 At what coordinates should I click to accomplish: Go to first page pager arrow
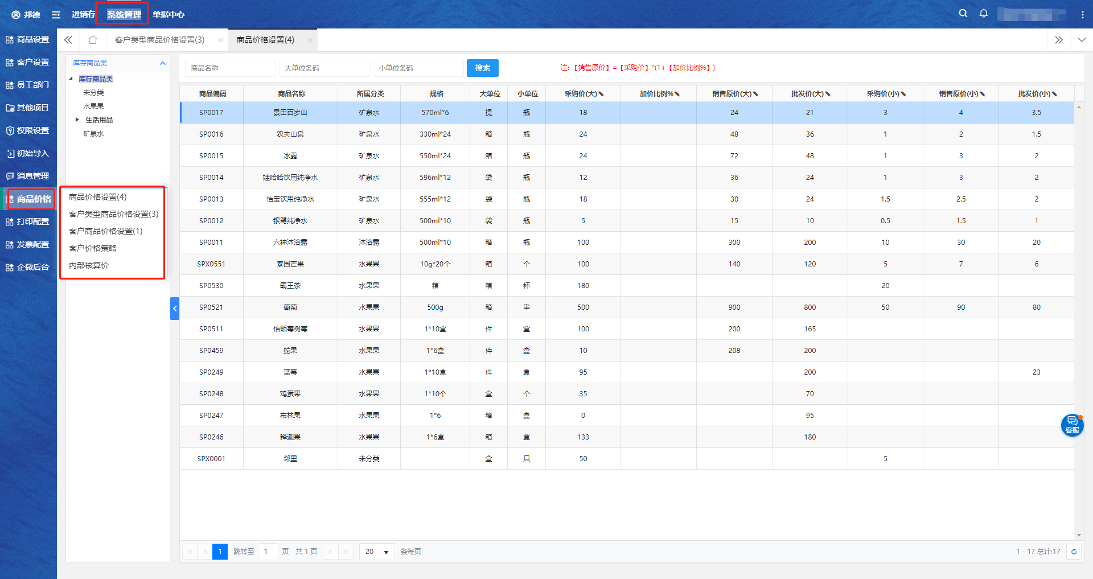click(x=190, y=552)
